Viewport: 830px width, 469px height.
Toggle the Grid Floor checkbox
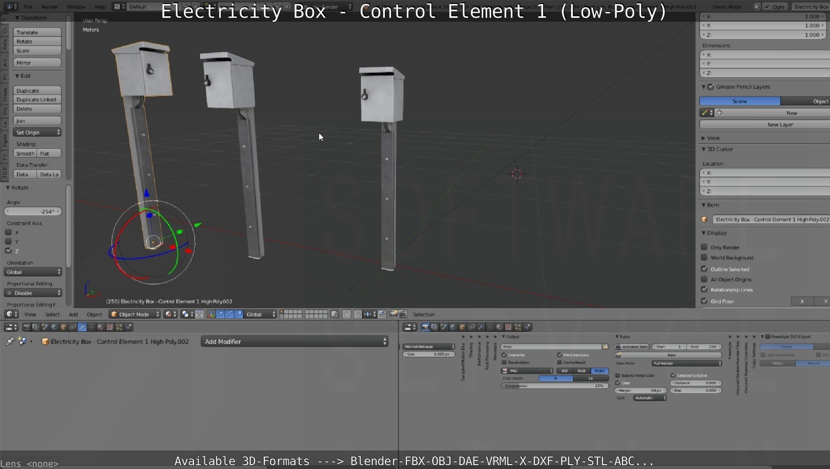pyautogui.click(x=704, y=301)
